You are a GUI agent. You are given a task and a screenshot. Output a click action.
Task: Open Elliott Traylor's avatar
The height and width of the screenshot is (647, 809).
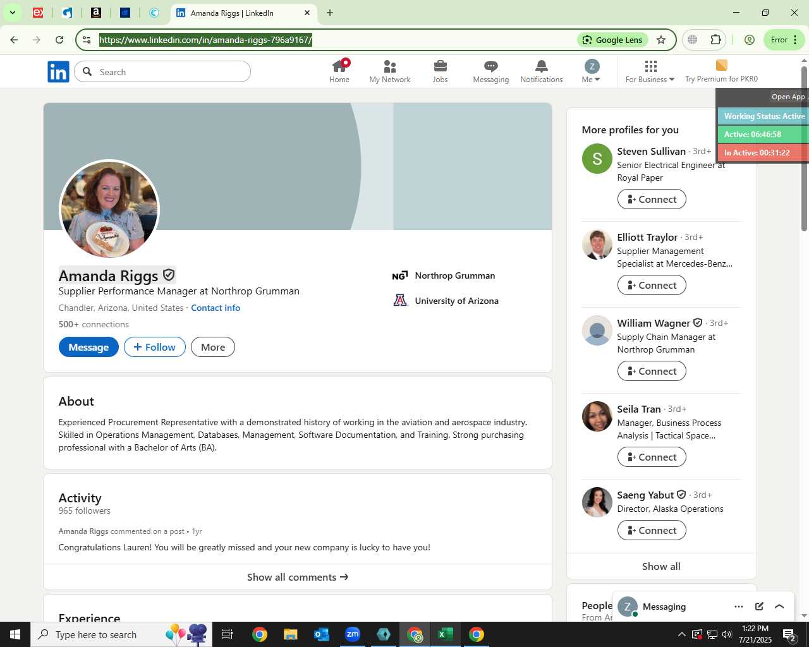[597, 245]
